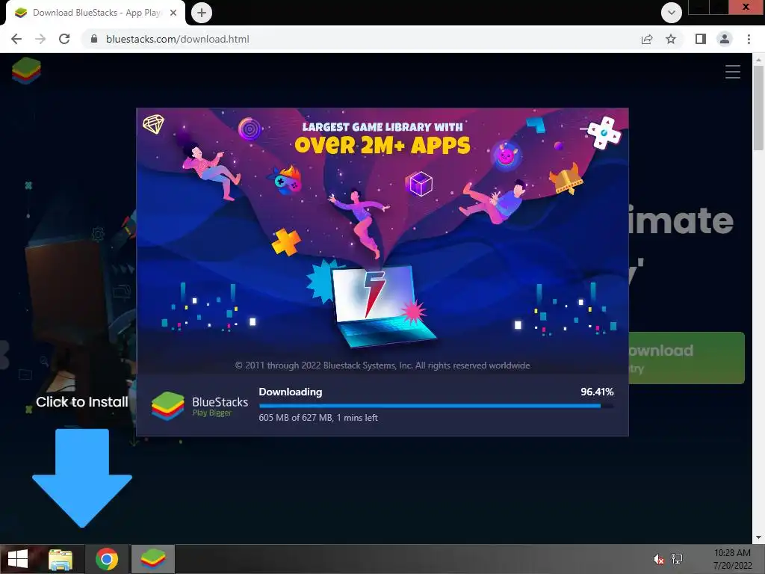
Task: Close the Download BlueStacks tab
Action: (x=173, y=13)
